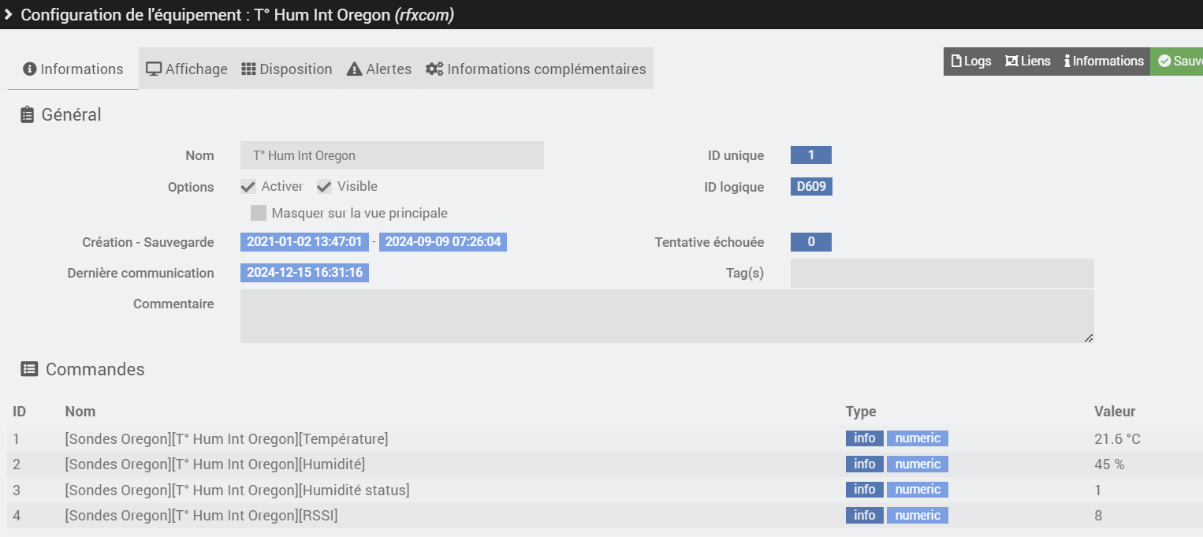
Task: Click the RSSI command row
Action: [x=201, y=516]
